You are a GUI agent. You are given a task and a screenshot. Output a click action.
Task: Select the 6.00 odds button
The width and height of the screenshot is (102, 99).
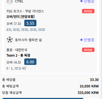point(30,62)
